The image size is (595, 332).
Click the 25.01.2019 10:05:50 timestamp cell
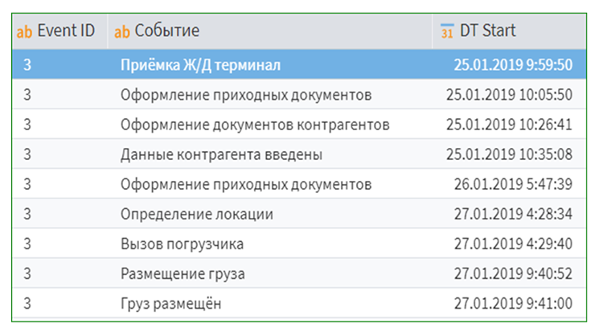tap(509, 95)
